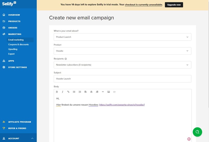Click the Subject field containing Hoodie Launch

click(x=122, y=79)
